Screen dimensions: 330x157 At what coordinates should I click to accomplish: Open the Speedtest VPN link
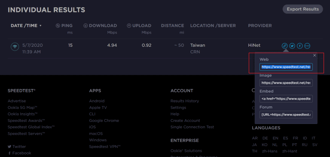[x=105, y=147]
